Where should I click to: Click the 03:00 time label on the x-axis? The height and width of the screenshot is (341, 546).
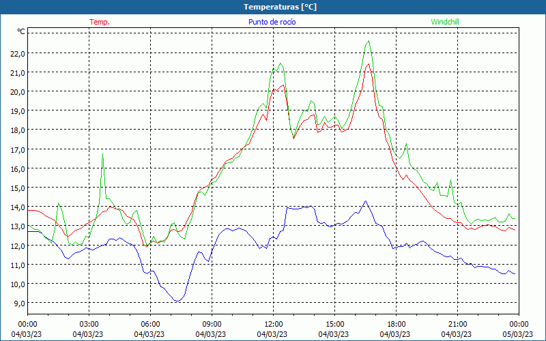click(x=89, y=325)
